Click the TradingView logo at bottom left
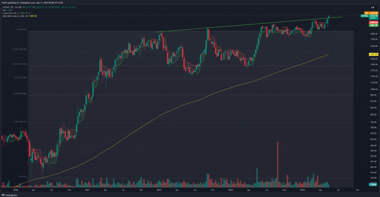Viewport: 380px width, 197px height. [x=7, y=194]
